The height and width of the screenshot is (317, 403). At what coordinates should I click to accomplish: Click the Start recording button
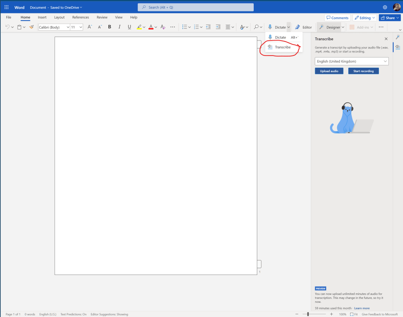[x=363, y=71]
